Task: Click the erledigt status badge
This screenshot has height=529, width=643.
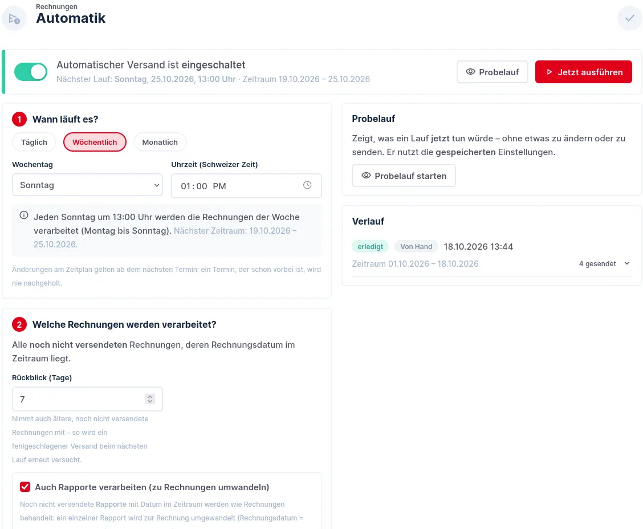Action: 371,246
